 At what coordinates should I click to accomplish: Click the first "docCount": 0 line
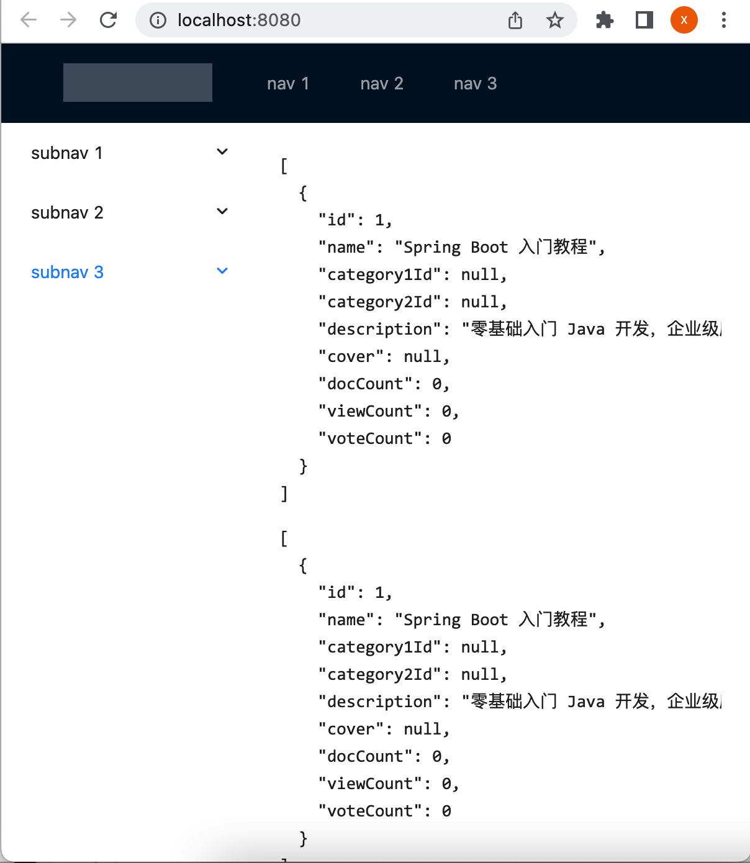pos(384,384)
